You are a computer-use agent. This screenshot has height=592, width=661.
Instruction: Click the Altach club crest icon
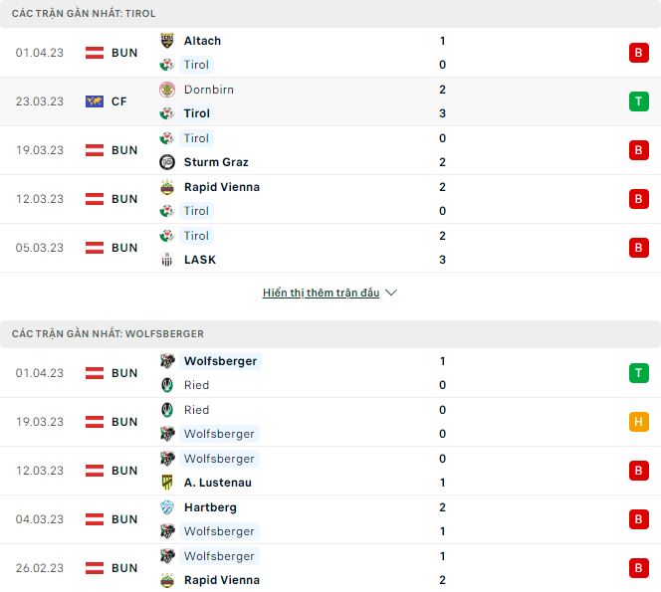click(167, 41)
